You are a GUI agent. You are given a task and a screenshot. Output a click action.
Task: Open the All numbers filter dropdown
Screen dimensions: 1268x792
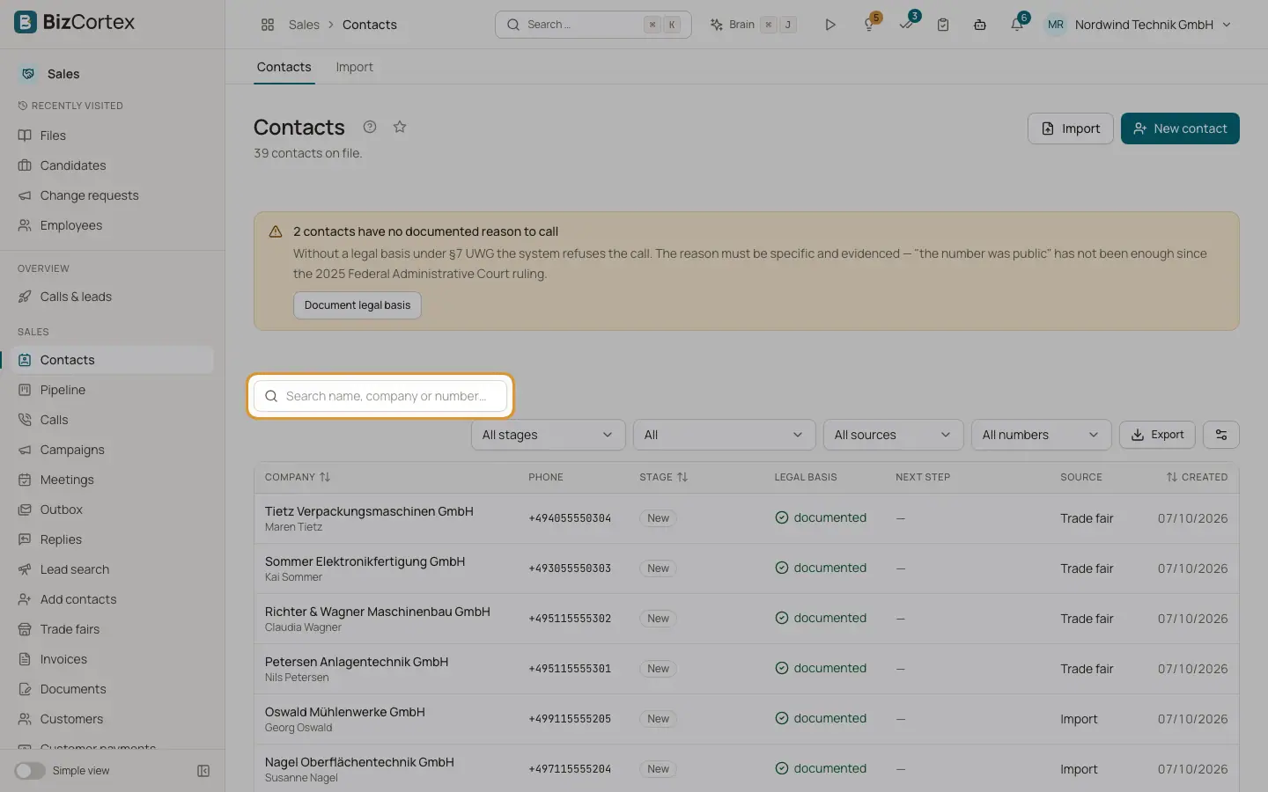(1041, 435)
